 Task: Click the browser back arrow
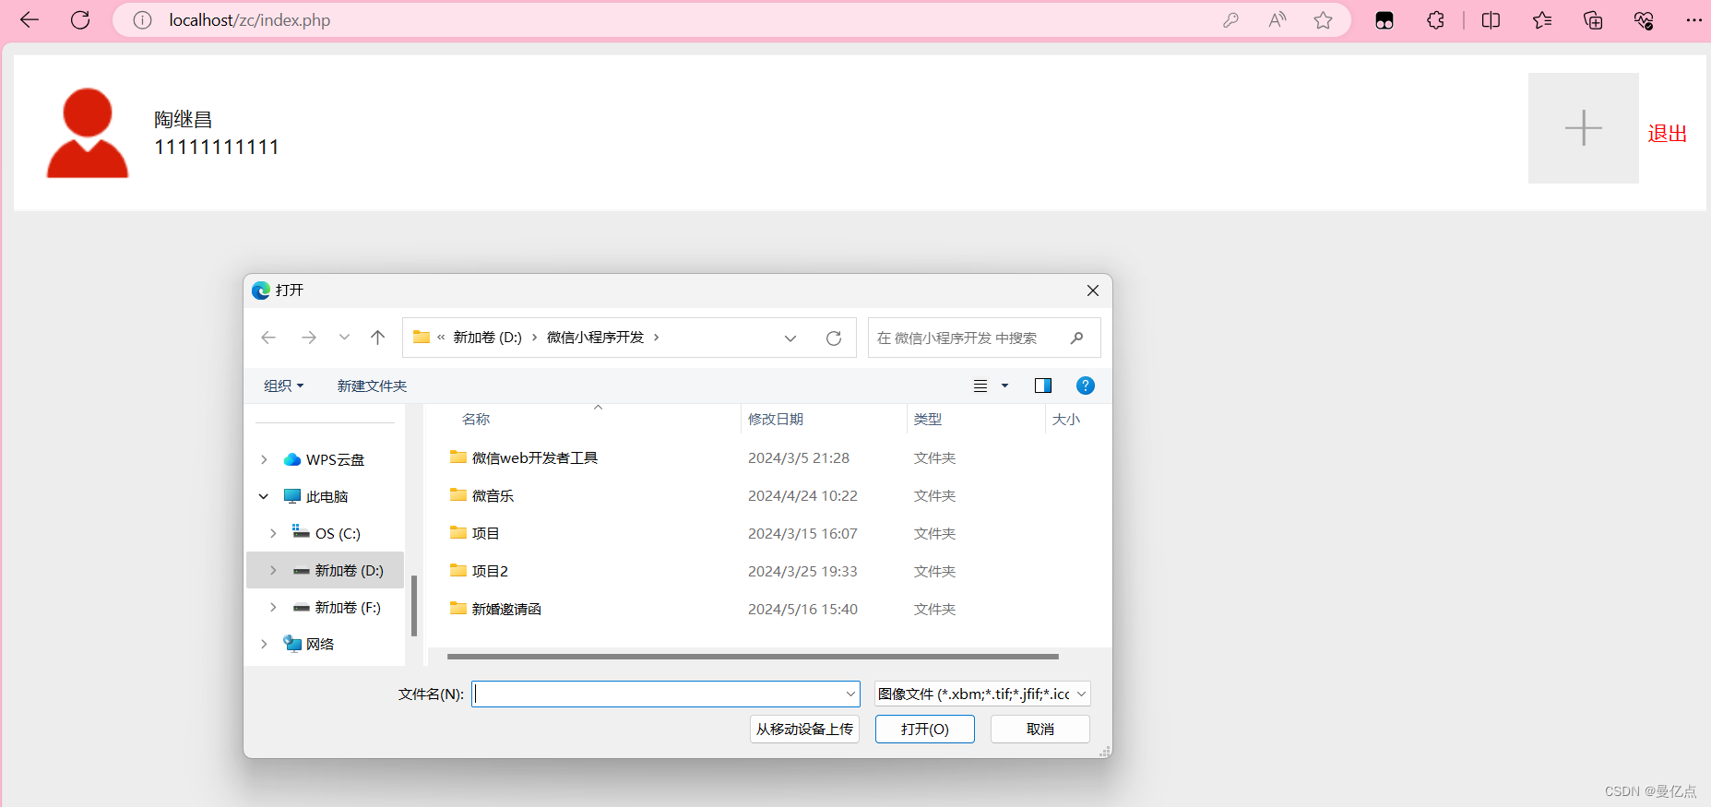30,20
